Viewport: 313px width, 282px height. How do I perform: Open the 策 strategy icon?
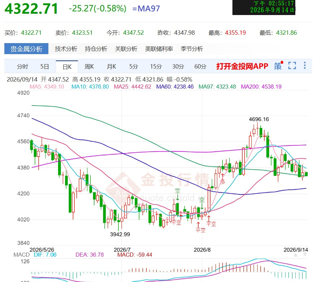278,66
